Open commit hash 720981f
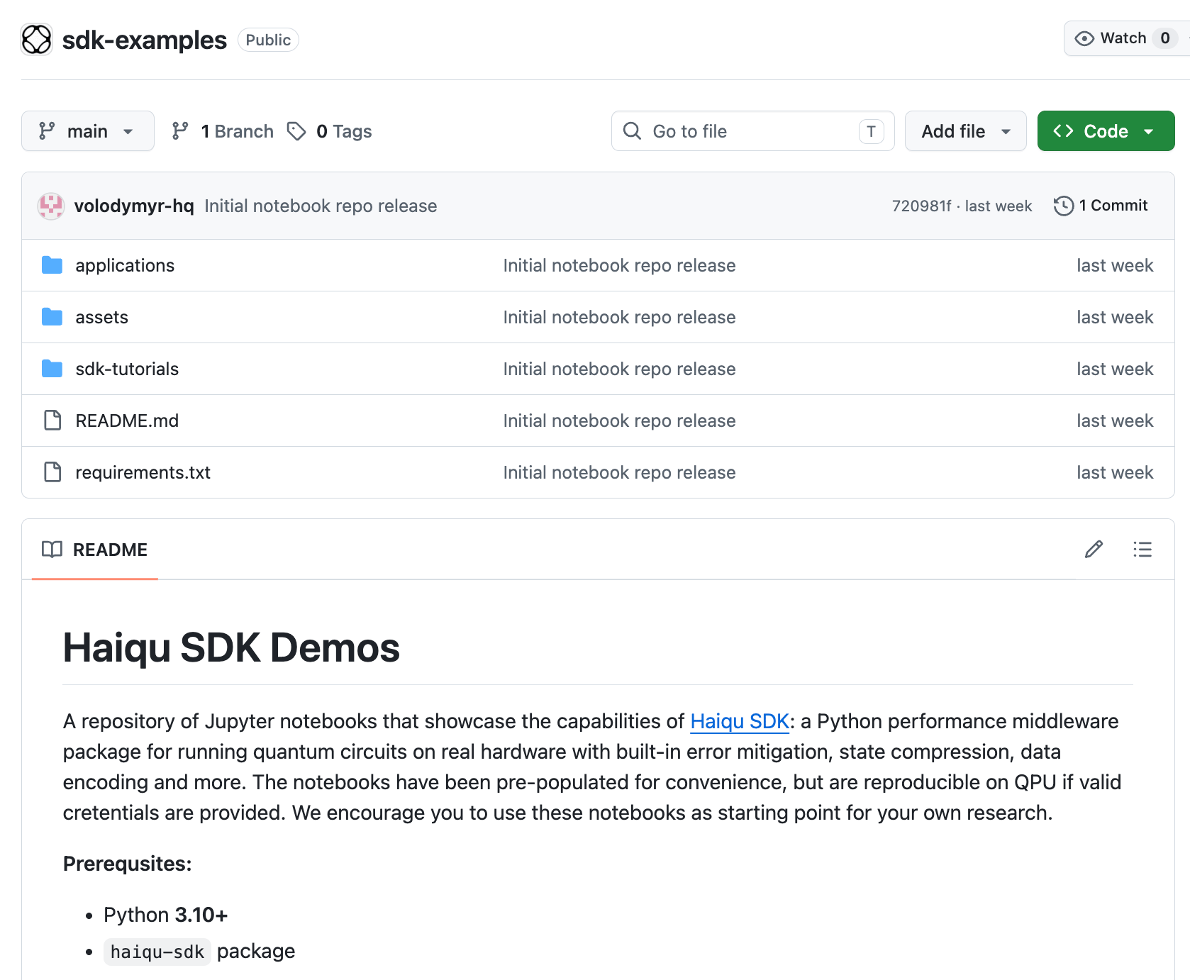 click(921, 206)
